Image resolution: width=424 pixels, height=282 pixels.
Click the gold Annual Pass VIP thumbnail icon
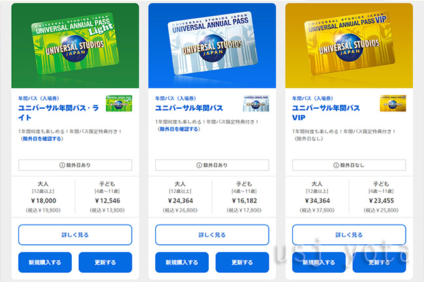click(x=393, y=104)
